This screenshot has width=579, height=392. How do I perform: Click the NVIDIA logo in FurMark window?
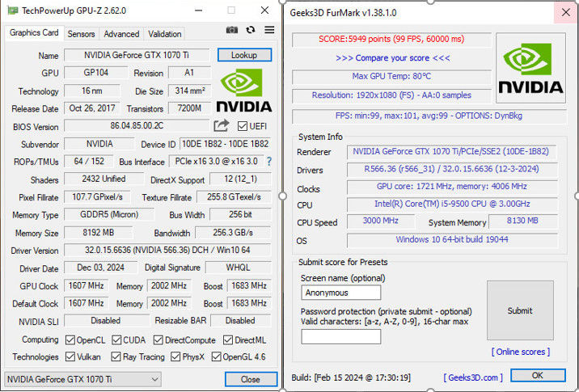click(530, 68)
